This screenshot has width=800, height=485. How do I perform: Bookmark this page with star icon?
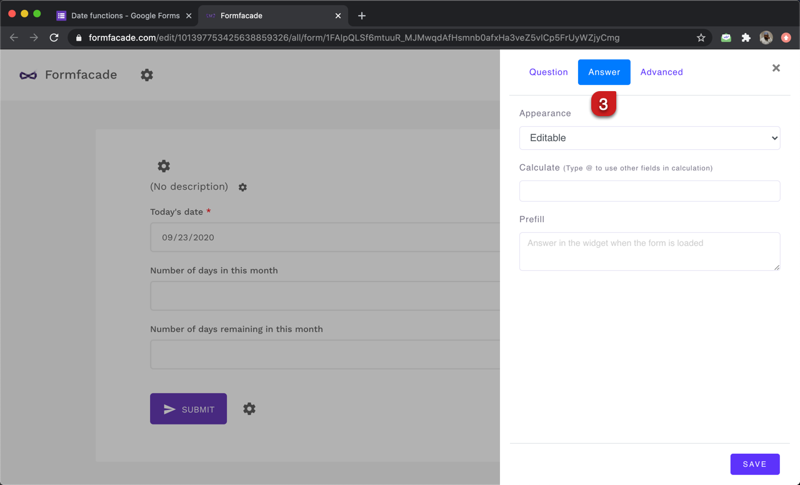pos(701,38)
